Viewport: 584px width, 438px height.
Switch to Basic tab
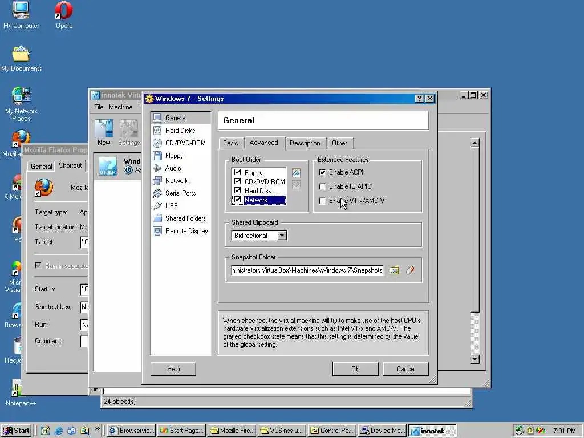click(x=230, y=143)
